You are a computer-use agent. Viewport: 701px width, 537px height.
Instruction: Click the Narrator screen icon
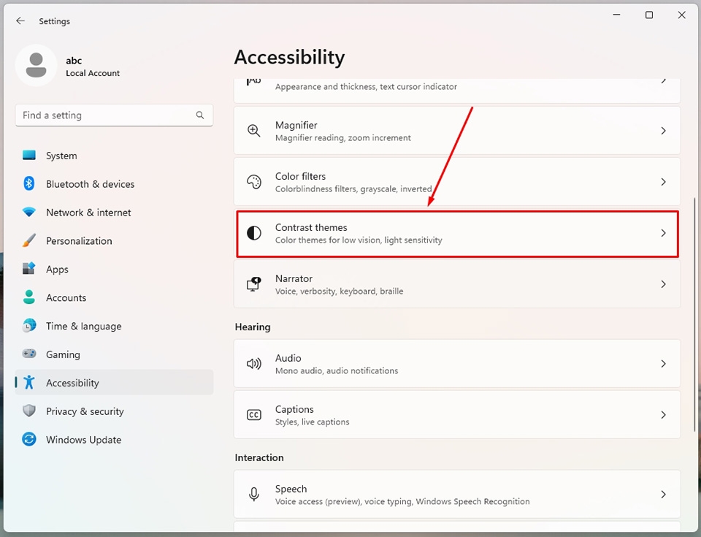[254, 284]
